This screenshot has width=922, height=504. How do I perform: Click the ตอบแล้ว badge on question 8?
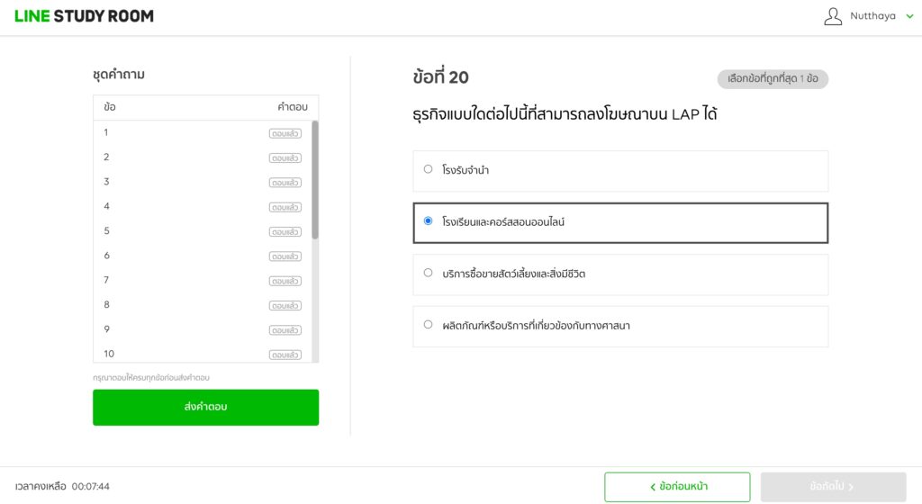click(x=285, y=305)
